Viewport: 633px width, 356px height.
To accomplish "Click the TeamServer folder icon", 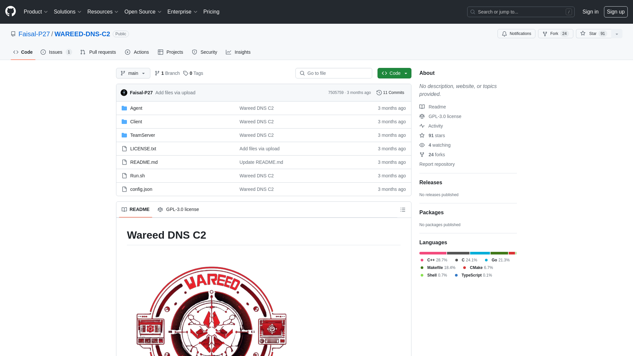I will pos(124,135).
